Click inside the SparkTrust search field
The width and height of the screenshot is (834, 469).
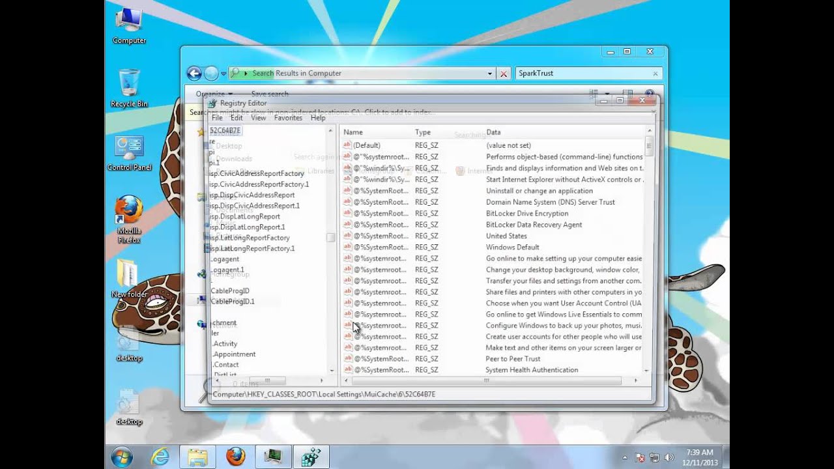point(583,74)
